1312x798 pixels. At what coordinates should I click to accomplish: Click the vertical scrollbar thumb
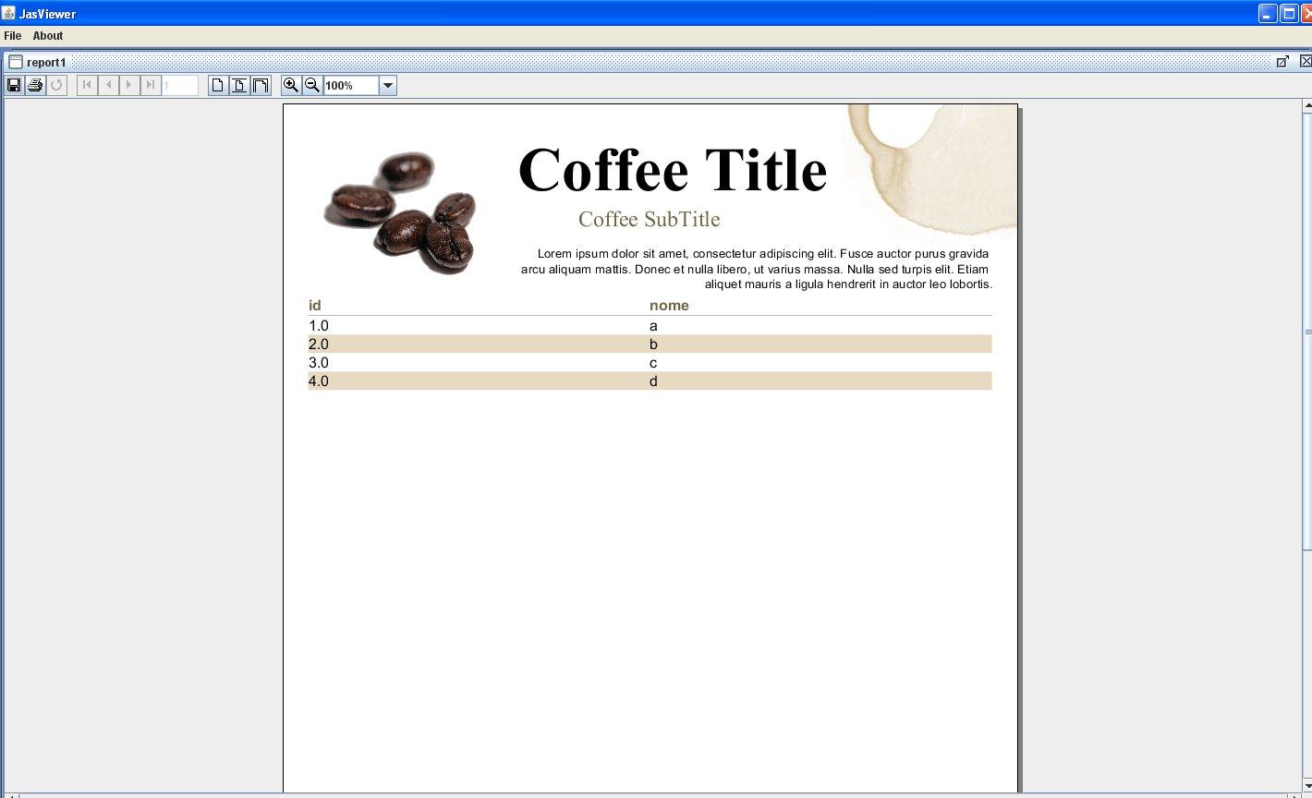[1307, 332]
